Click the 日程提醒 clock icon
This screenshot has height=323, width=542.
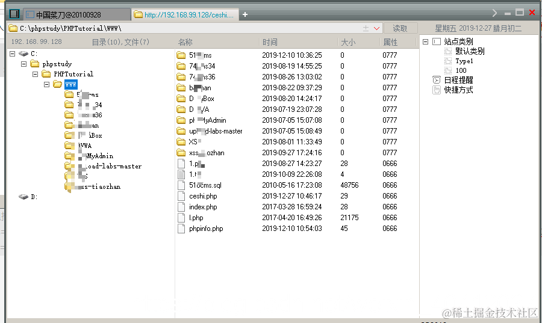(437, 80)
